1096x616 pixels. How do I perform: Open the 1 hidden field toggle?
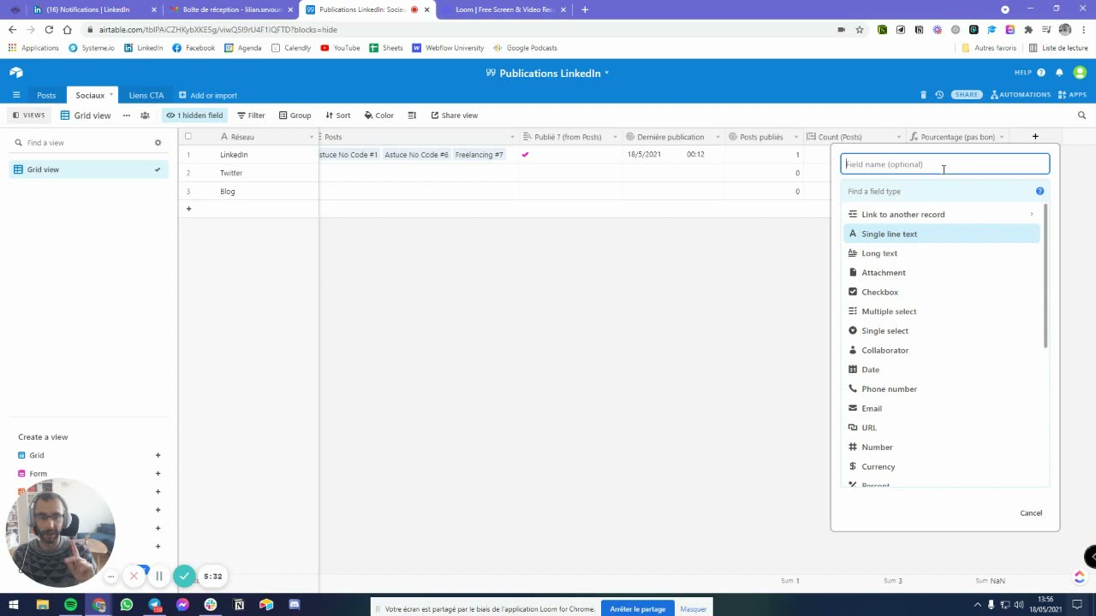tap(194, 115)
